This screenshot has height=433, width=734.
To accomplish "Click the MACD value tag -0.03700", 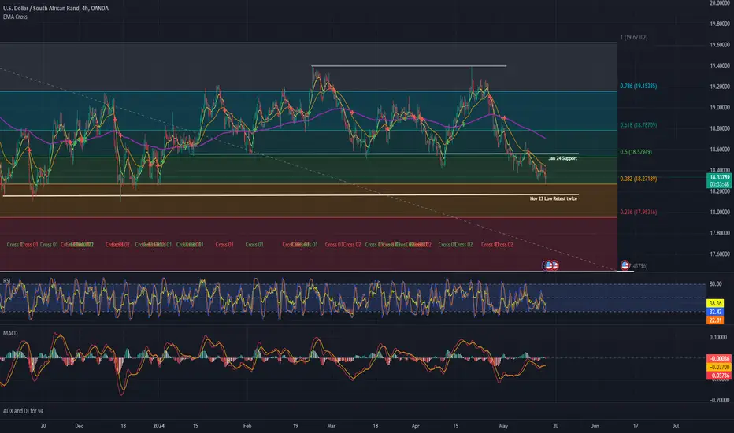I will point(719,367).
